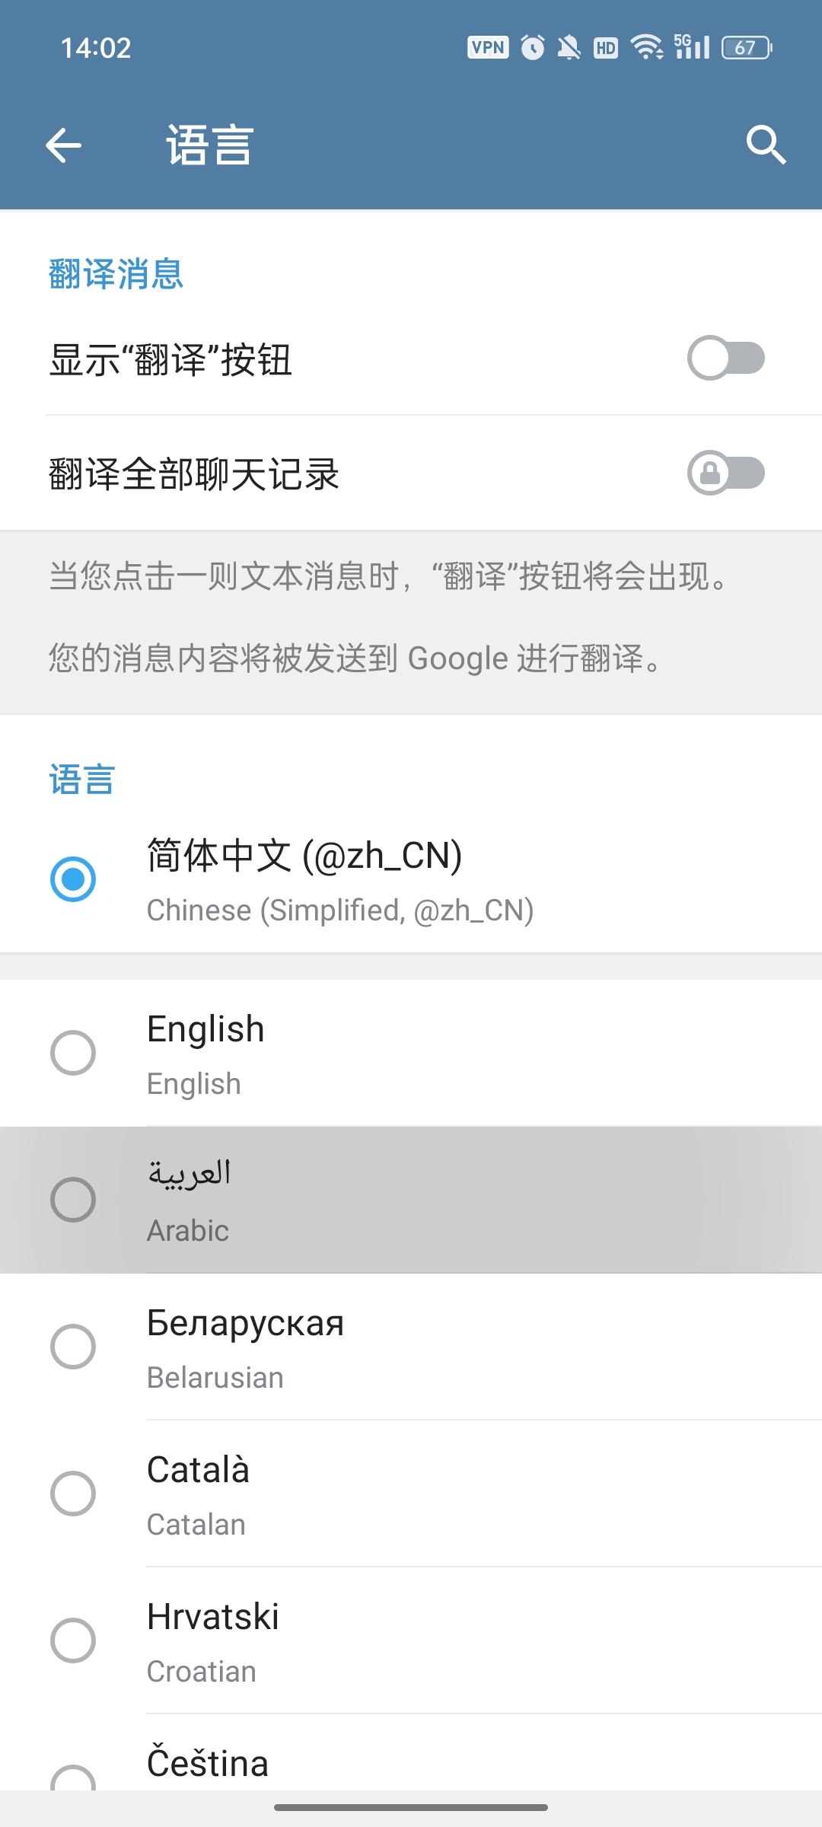Tap the 翻译全部聊天记录 setting label
822x1827 pixels.
(x=194, y=474)
